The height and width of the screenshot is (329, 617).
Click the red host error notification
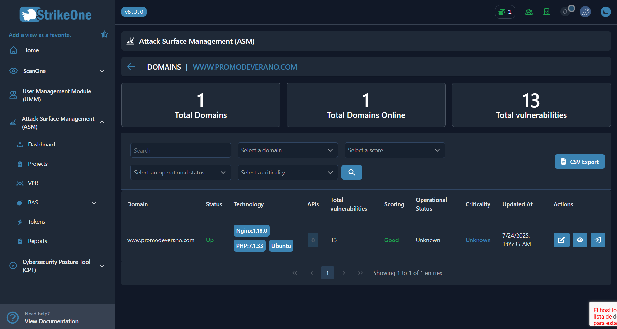point(603,314)
